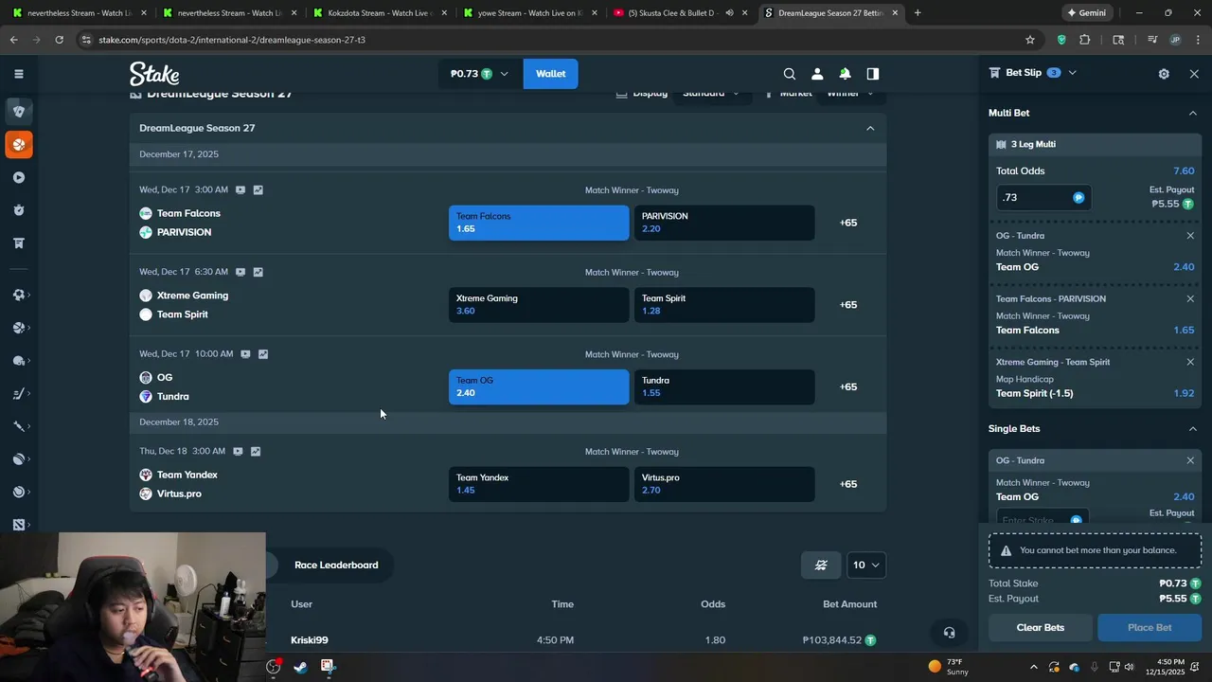Focus the browser address bar

click(x=549, y=40)
